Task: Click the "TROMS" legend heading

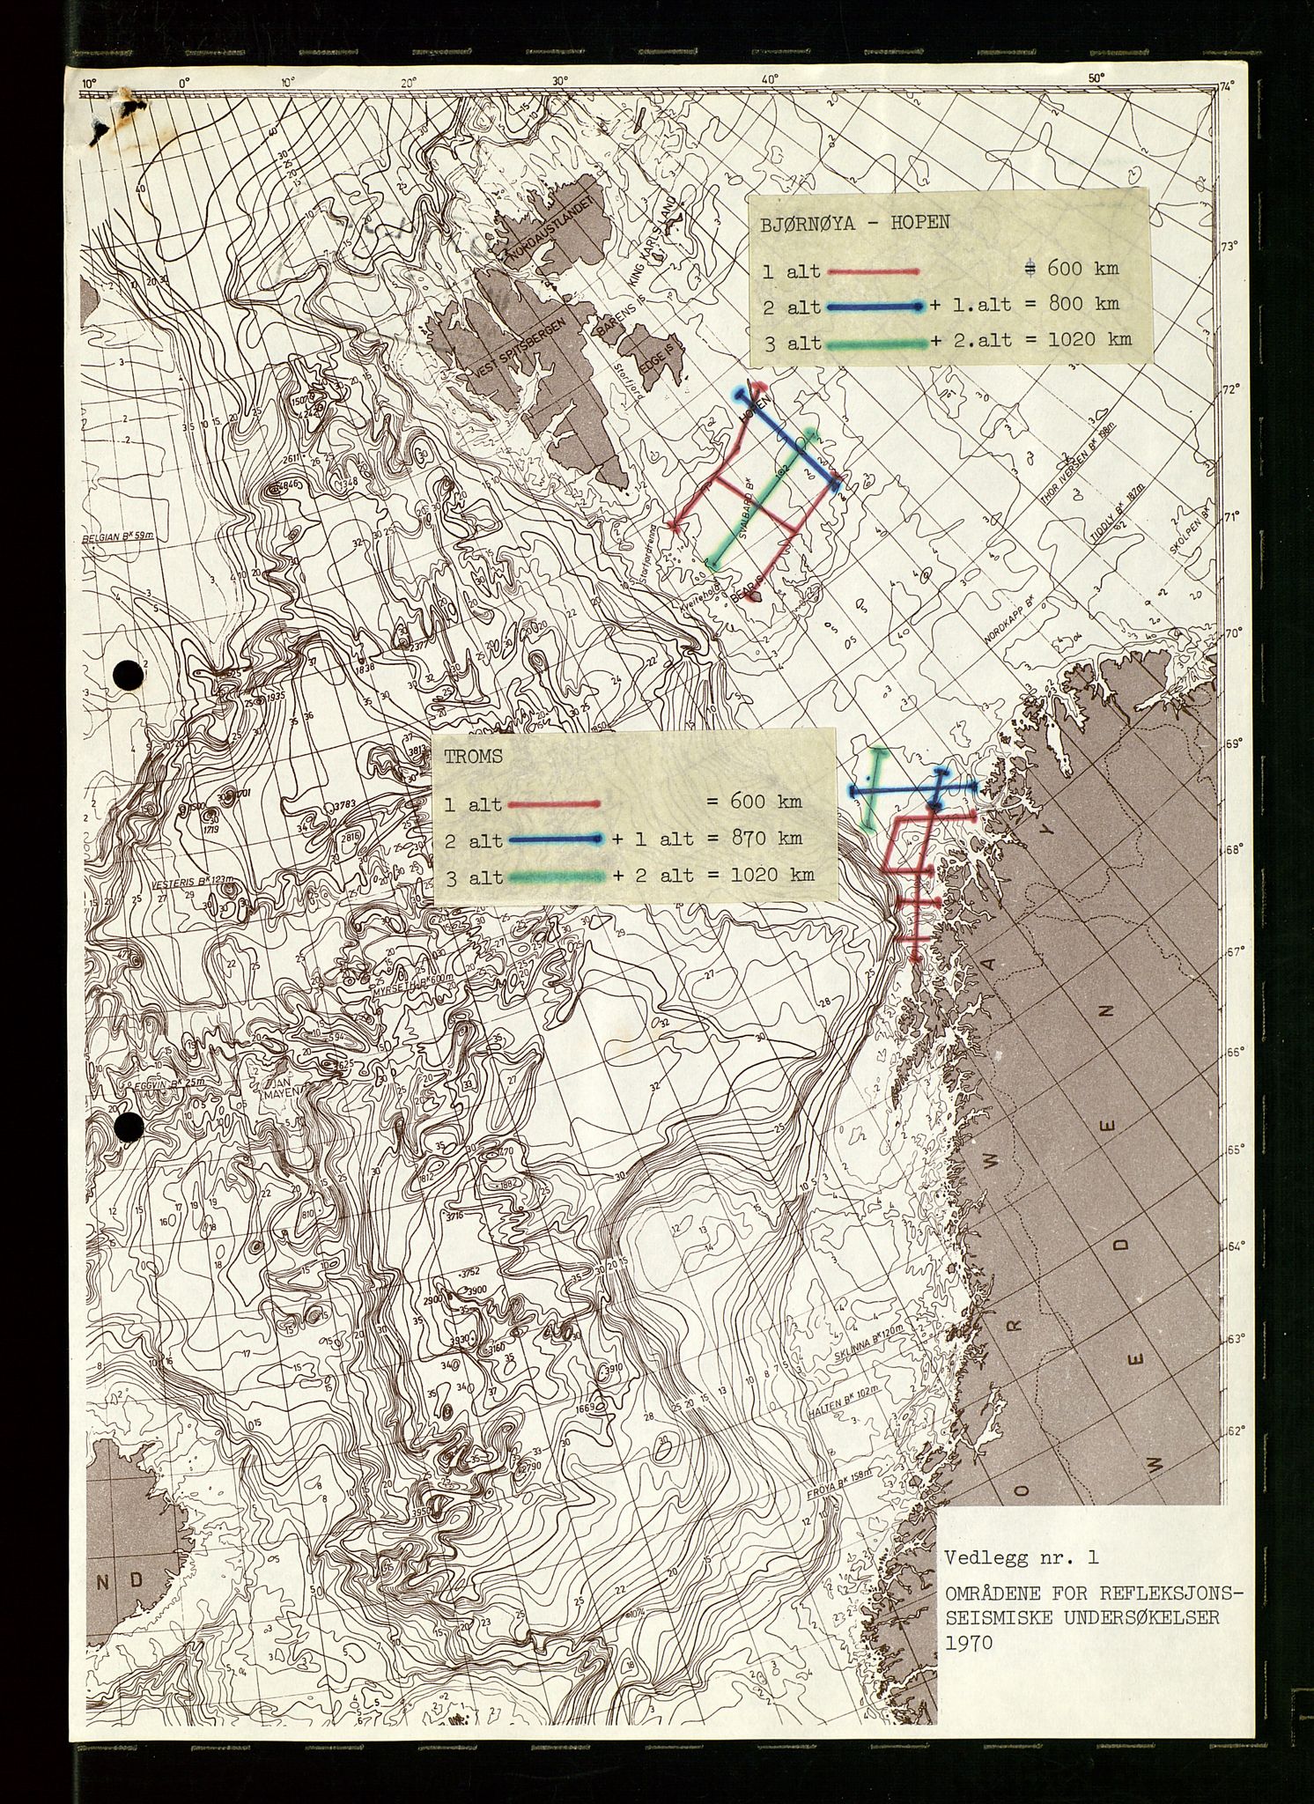Action: pyautogui.click(x=472, y=755)
